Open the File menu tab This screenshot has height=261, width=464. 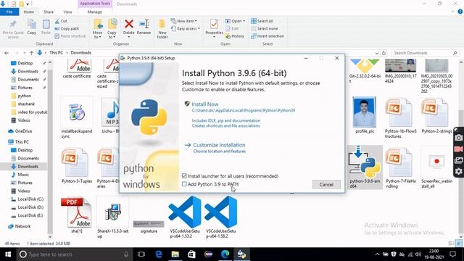tap(9, 12)
